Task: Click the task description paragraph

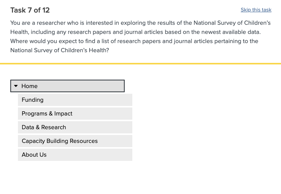Action: coord(140,36)
